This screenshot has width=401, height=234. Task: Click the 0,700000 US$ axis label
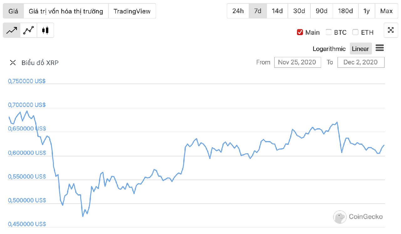click(27, 105)
